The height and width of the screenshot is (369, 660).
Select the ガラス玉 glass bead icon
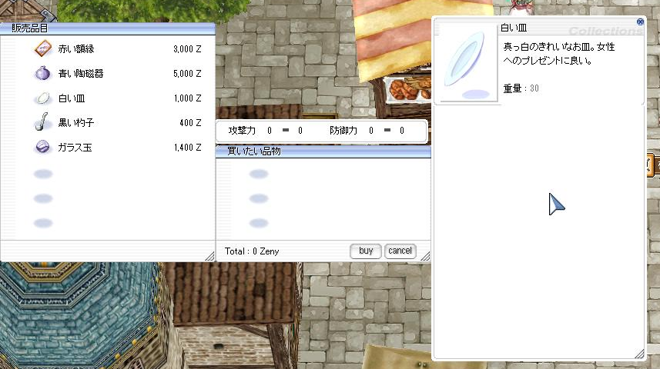(x=42, y=147)
